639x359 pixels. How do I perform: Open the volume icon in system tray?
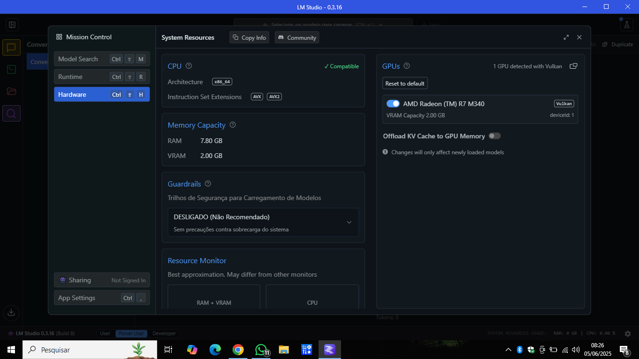pyautogui.click(x=576, y=350)
